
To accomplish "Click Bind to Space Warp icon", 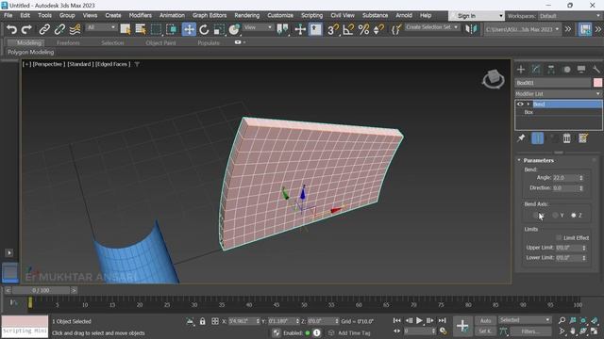I will click(75, 29).
